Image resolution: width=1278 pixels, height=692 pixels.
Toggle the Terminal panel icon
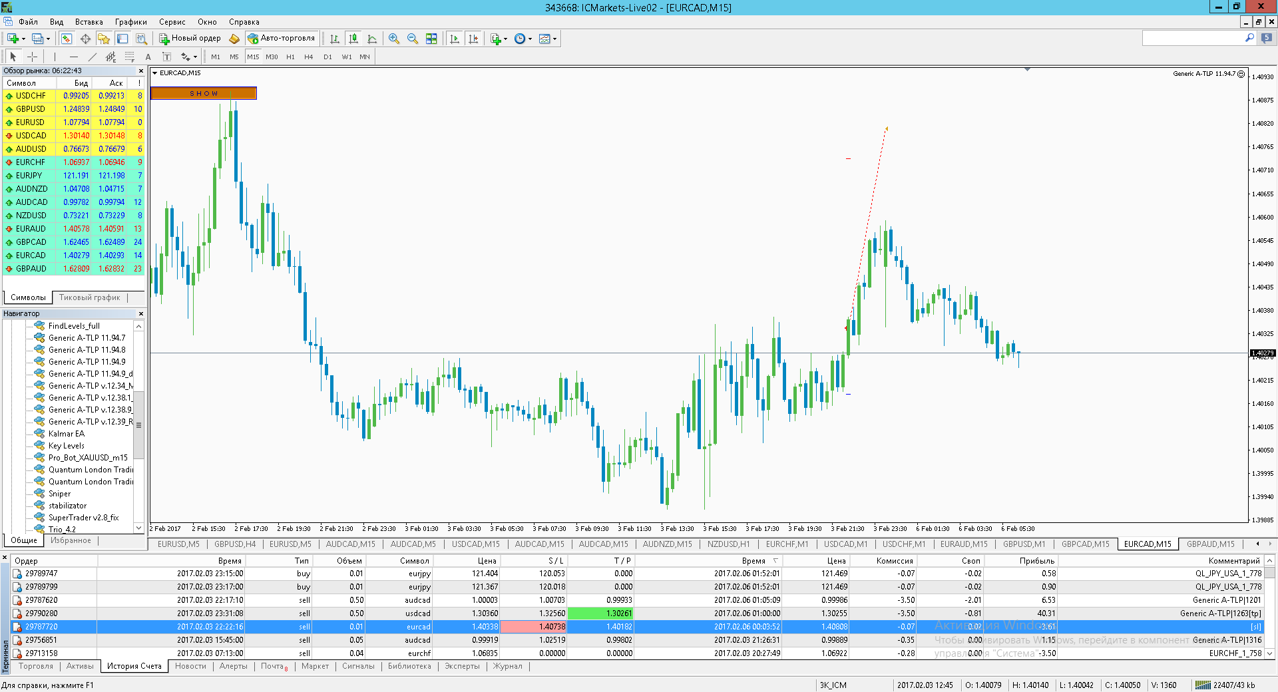click(122, 39)
